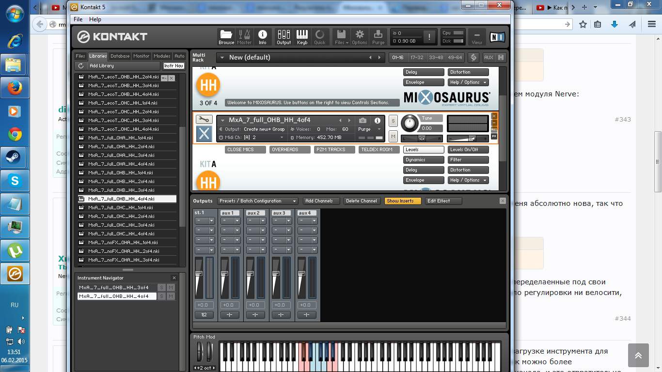The height and width of the screenshot is (372, 662).
Task: Toggle the Keyb keyboard icon
Action: [x=302, y=37]
